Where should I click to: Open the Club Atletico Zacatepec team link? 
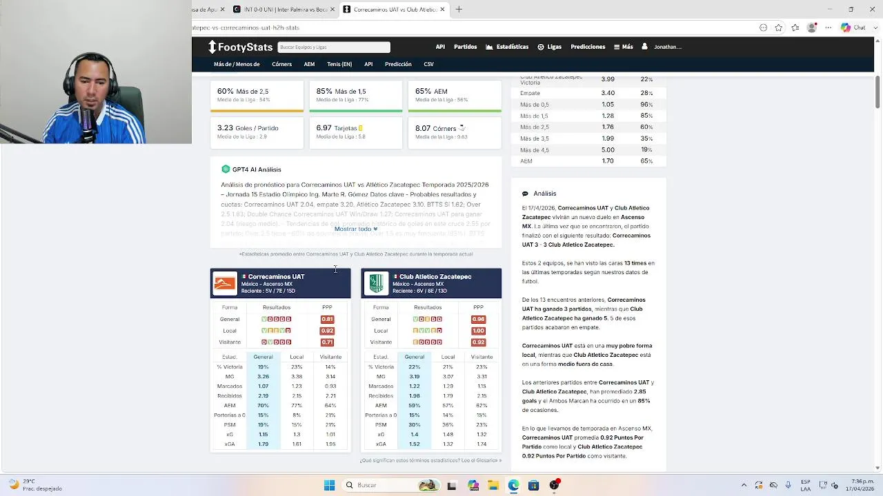435,277
